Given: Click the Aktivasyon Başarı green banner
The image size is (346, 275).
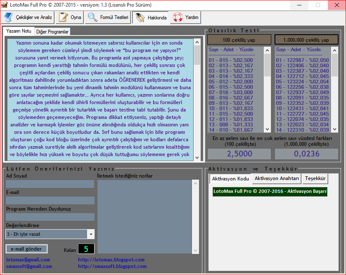Looking at the screenshot, I should 270,191.
